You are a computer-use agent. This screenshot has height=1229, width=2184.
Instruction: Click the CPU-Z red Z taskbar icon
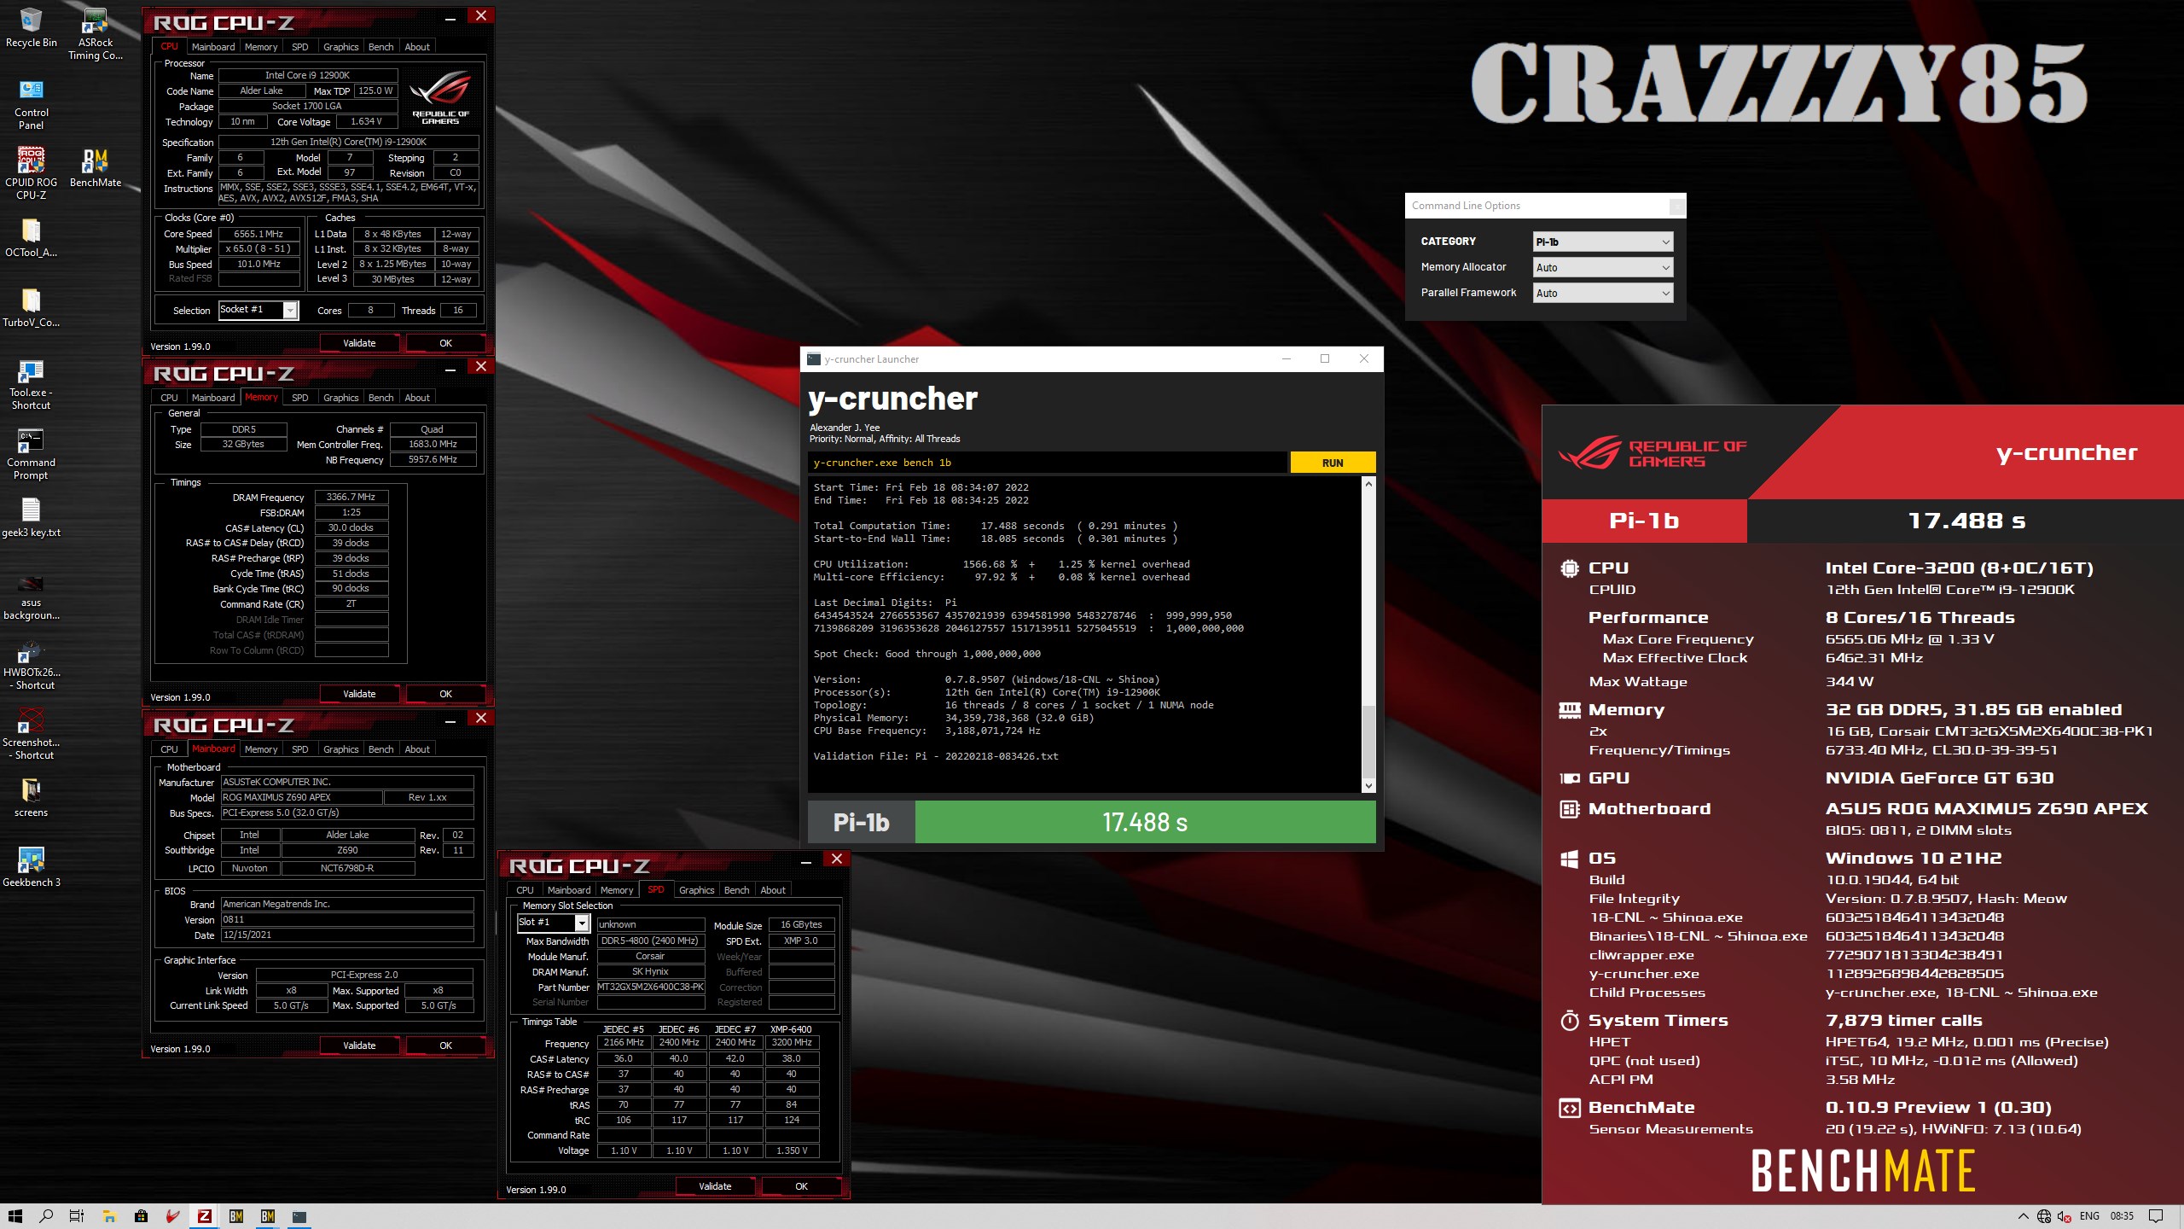coord(205,1216)
